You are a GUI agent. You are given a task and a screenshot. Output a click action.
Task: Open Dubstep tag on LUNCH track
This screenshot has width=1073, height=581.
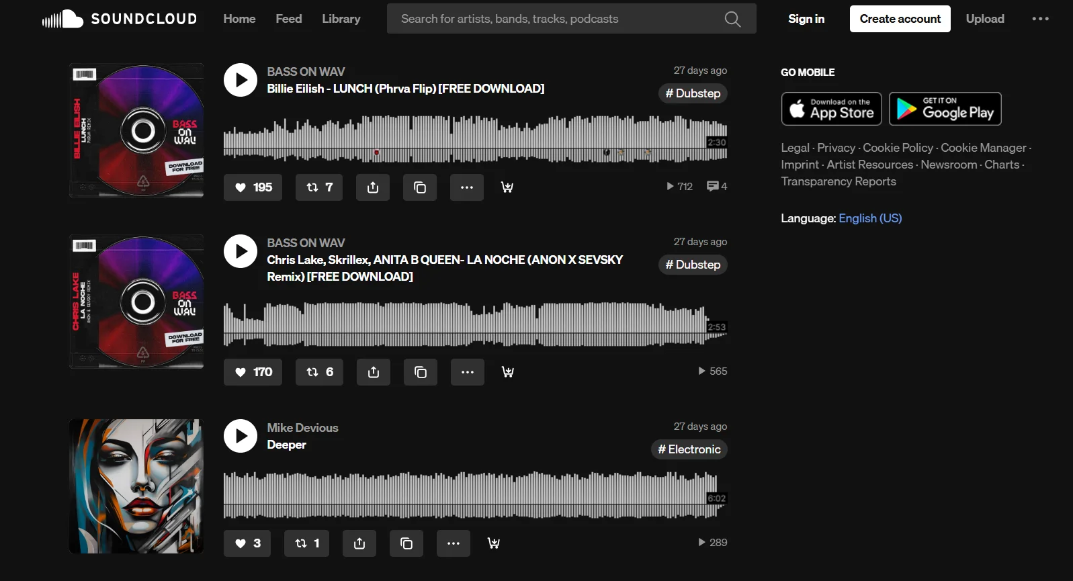point(693,93)
